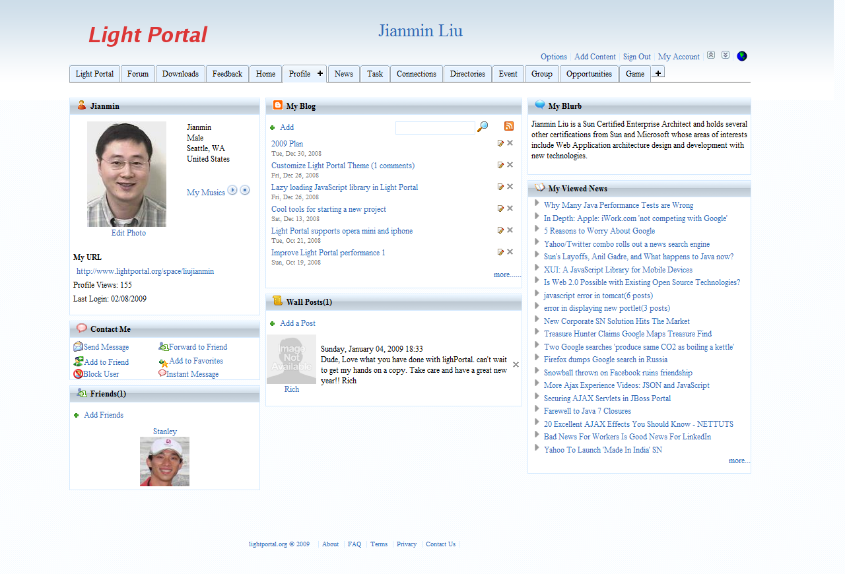Click the Send Message envelope icon

point(78,346)
